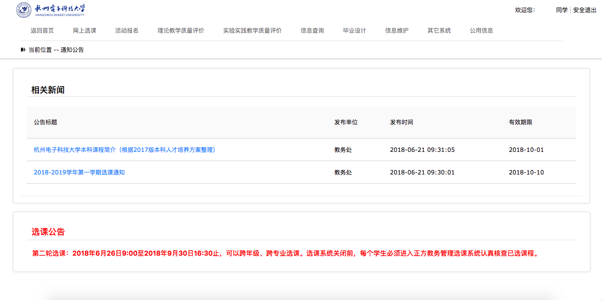Open the 返回首页 menu item

[42, 31]
